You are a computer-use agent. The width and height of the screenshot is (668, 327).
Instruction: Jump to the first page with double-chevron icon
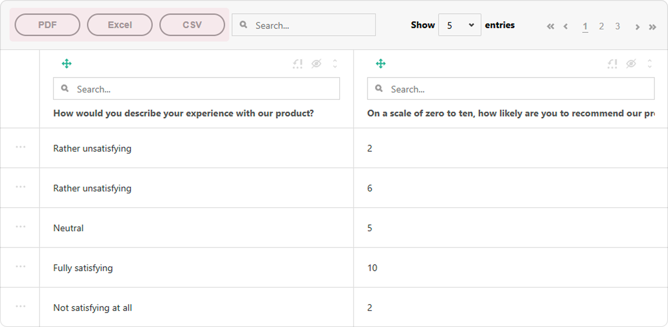coord(550,26)
